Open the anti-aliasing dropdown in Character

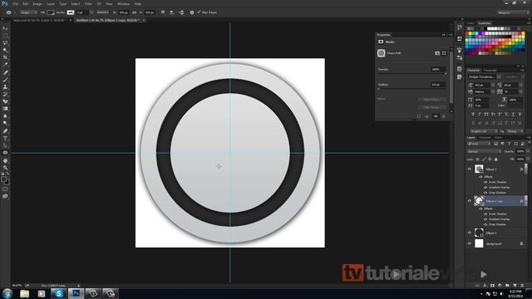point(515,131)
